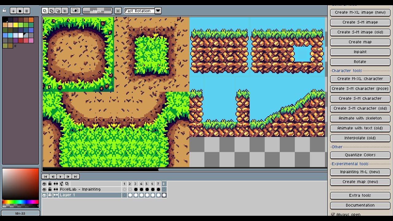Image resolution: width=393 pixels, height=221 pixels.
Task: Go to the previous frame
Action: click(53, 176)
